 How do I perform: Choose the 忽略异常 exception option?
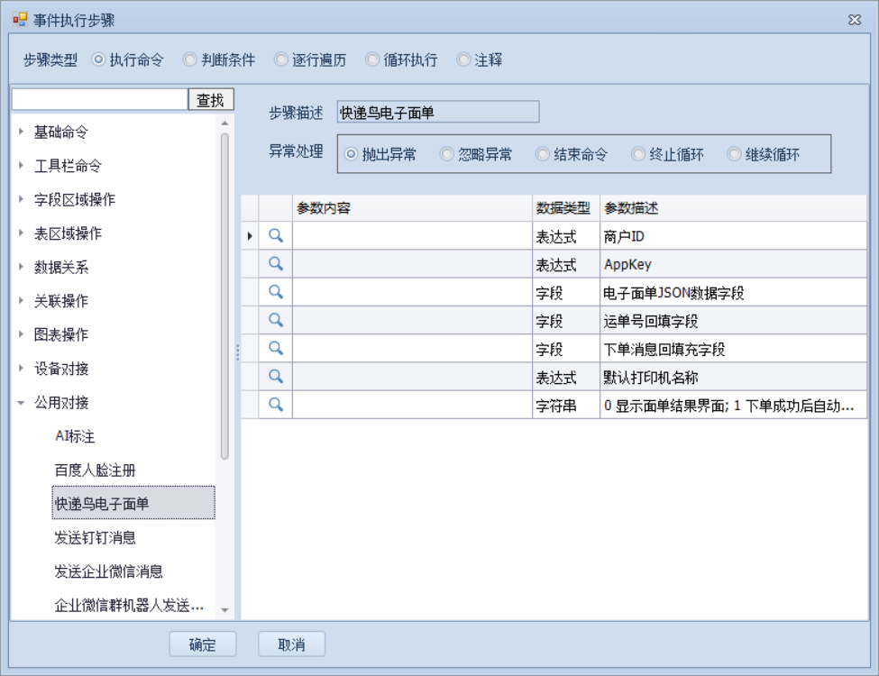pyautogui.click(x=446, y=154)
